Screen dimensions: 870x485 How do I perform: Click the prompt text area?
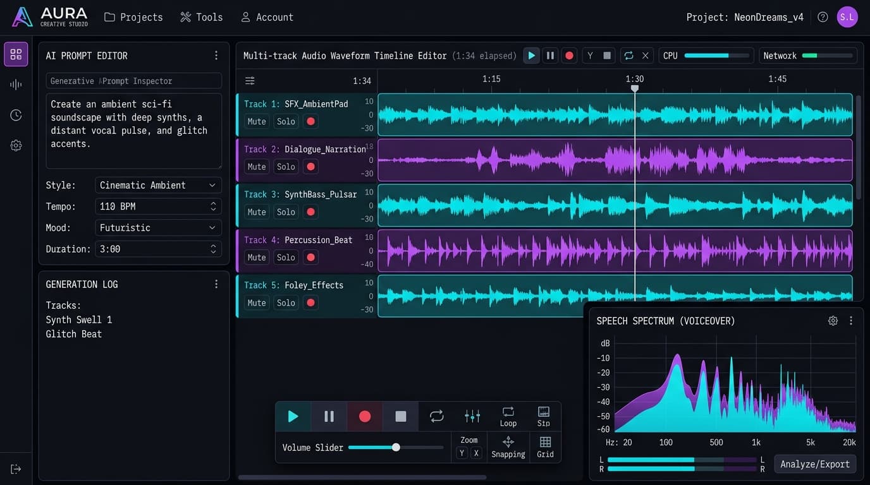pos(134,131)
